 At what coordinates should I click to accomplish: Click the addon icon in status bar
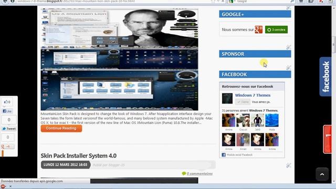[3, 186]
